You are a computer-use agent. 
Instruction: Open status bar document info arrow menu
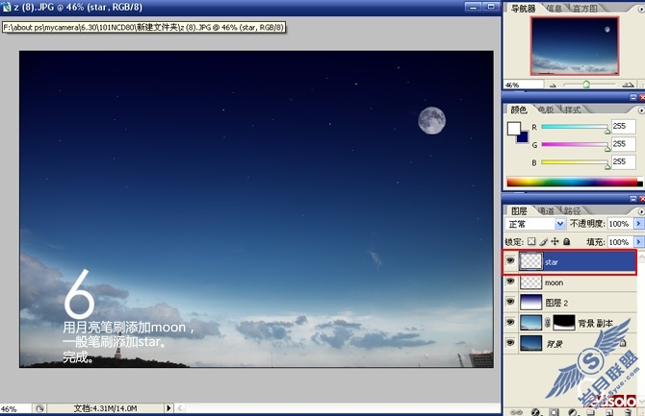(x=168, y=408)
